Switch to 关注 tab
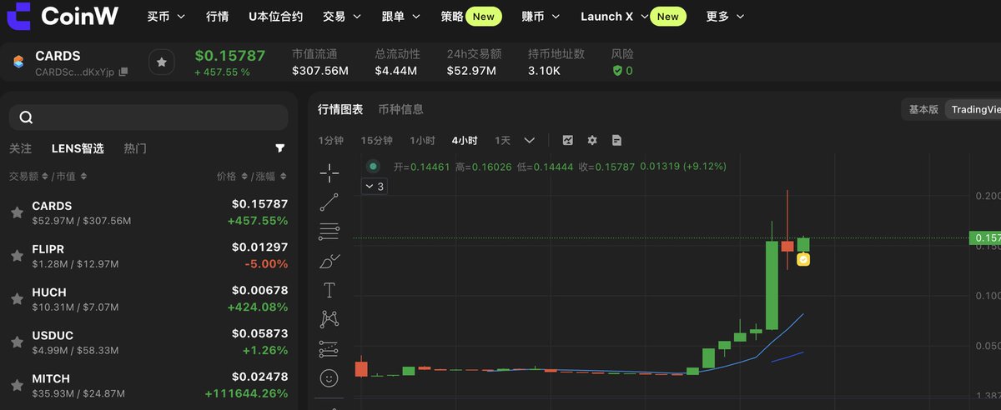 [x=20, y=148]
